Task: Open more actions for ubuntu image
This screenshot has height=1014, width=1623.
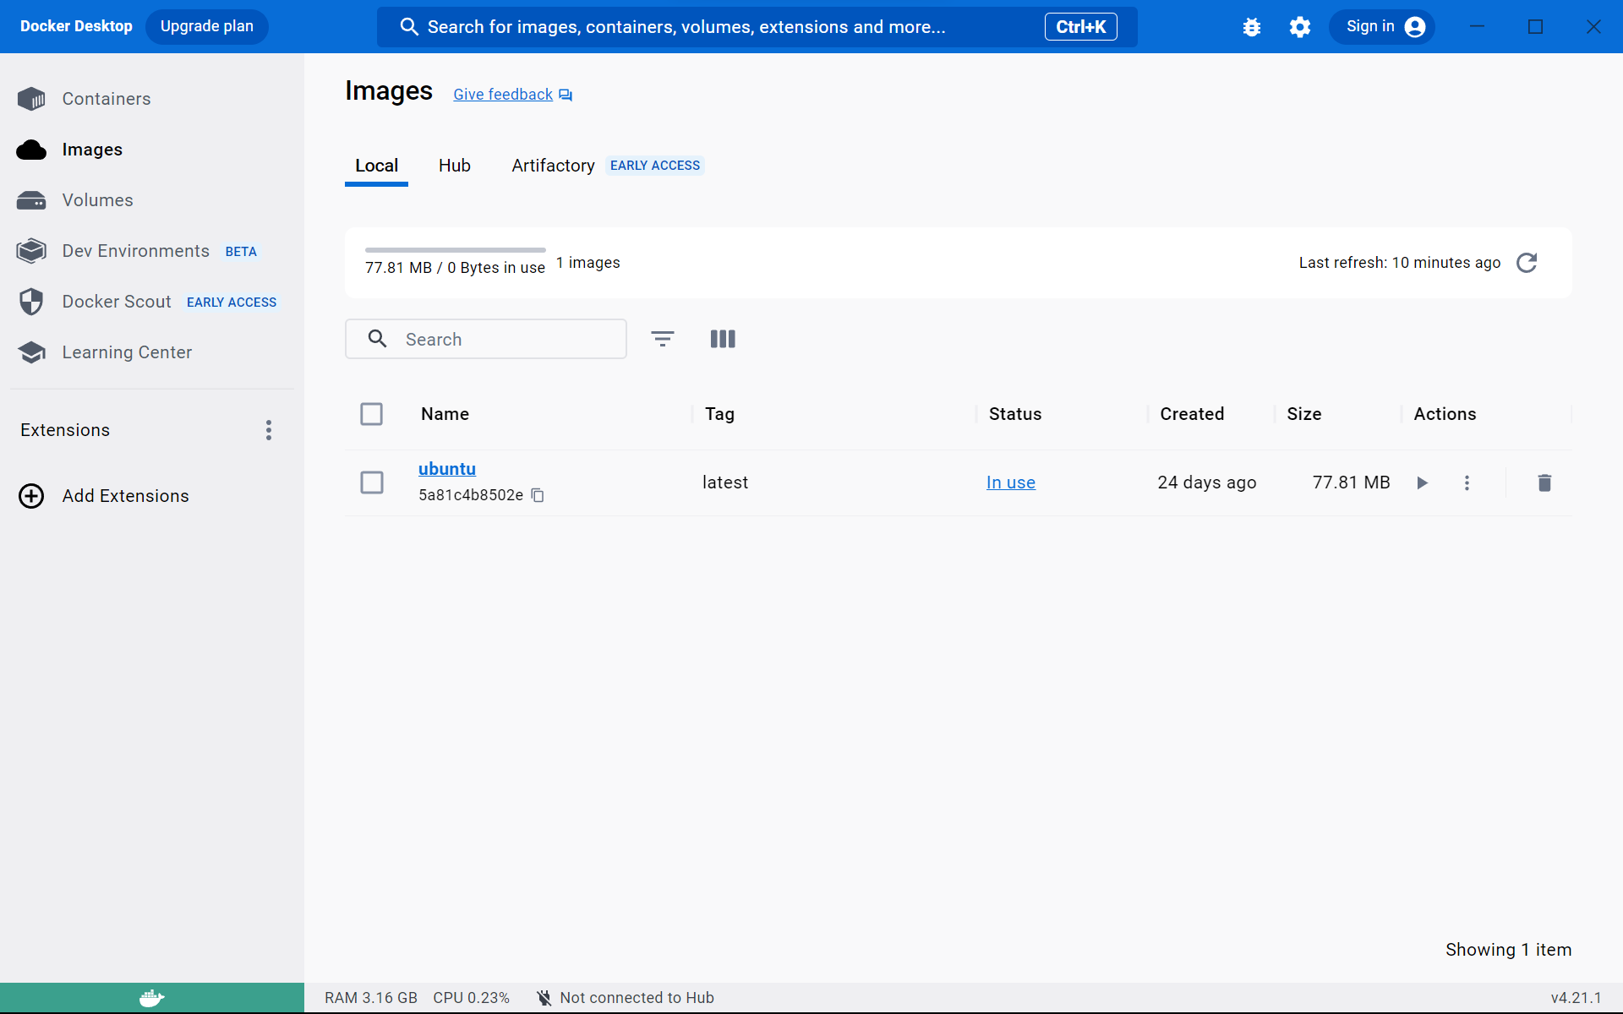Action: [x=1467, y=482]
